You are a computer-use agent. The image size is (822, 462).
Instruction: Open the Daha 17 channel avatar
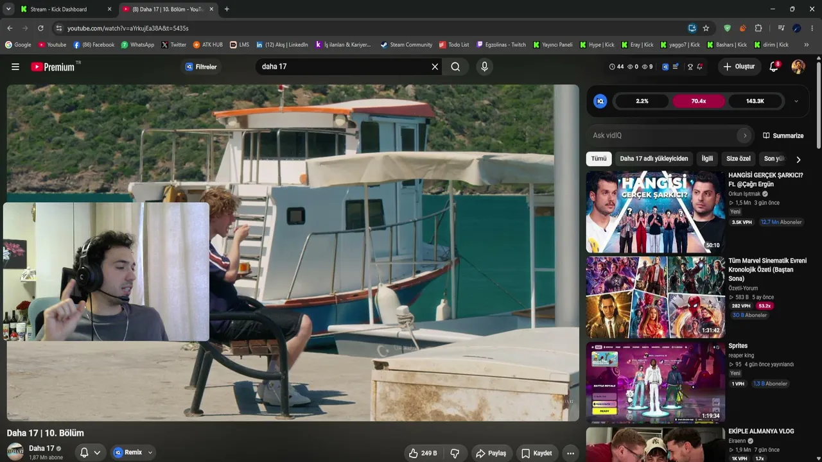click(15, 452)
